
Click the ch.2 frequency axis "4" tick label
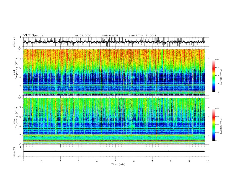point(21,126)
